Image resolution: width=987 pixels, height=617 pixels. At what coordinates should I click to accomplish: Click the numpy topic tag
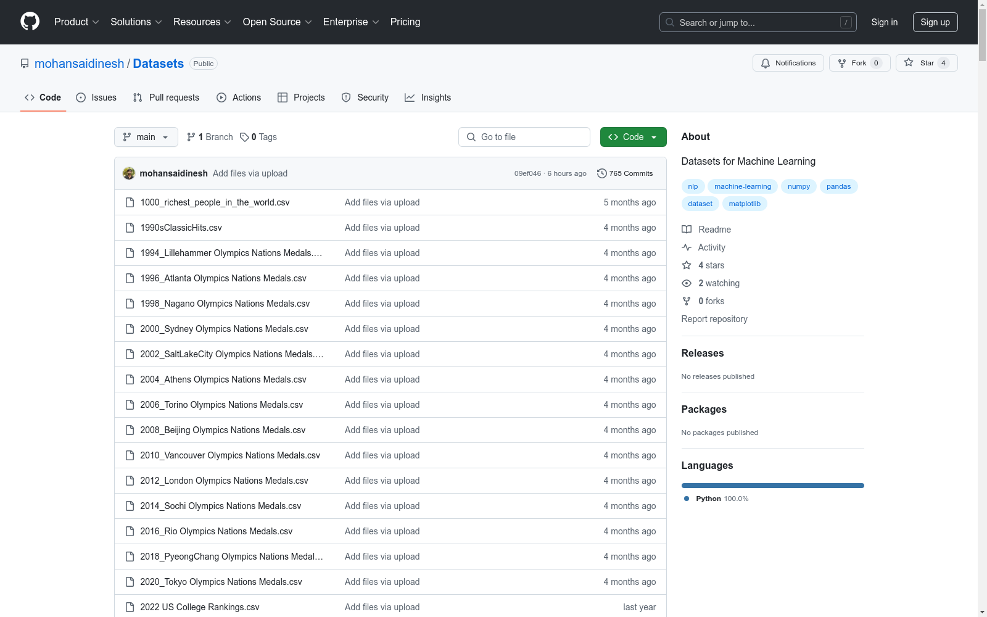click(x=799, y=186)
